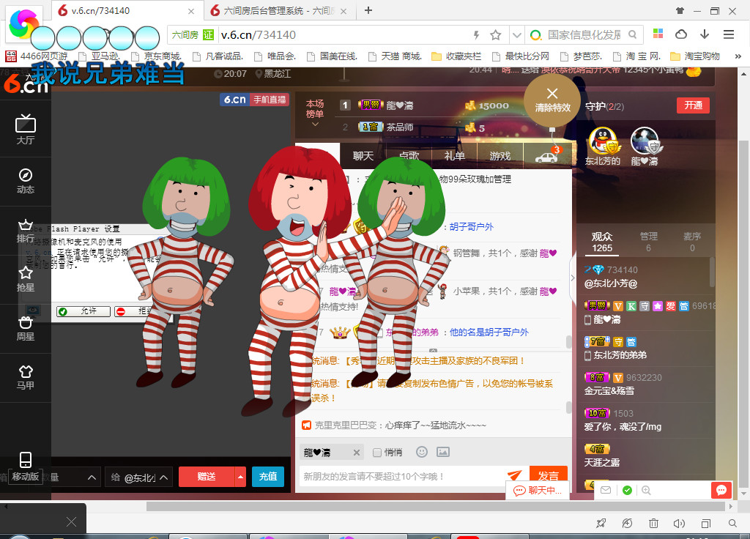This screenshot has height=539, width=750.
Task: Click the chat message input field
Action: coord(402,476)
